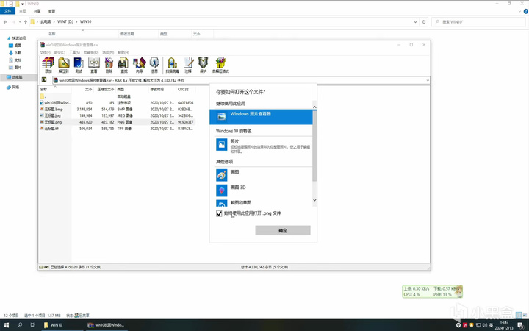Open WinRAR 选项(N) menu

pos(108,52)
